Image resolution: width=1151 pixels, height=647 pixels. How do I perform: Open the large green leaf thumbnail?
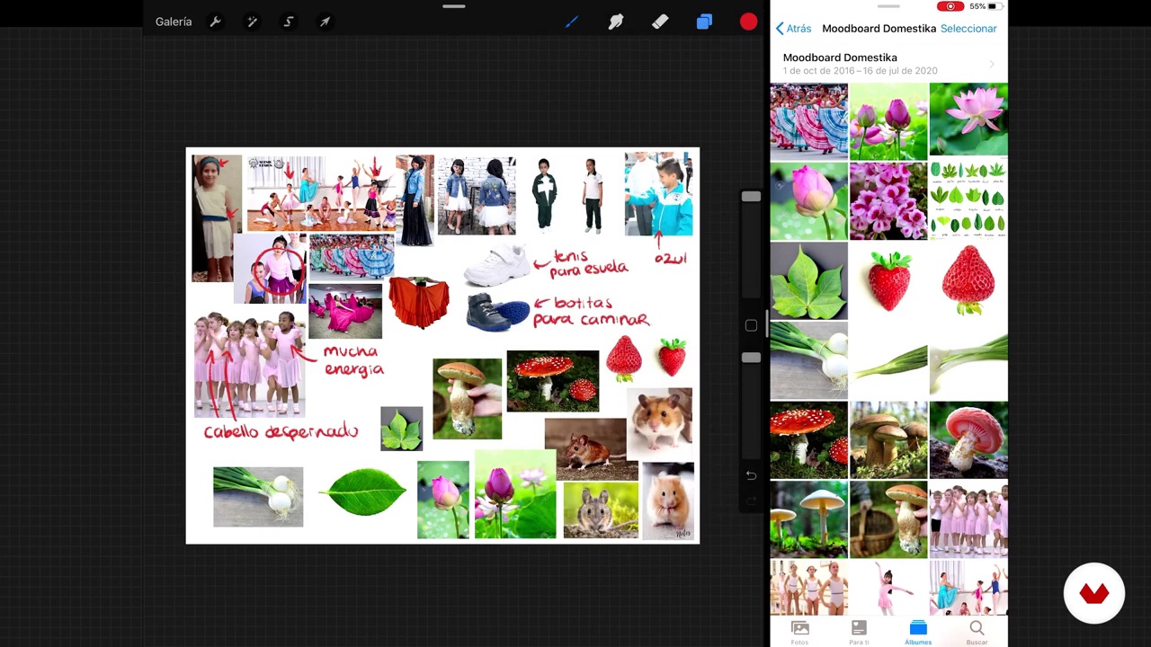pyautogui.click(x=808, y=281)
